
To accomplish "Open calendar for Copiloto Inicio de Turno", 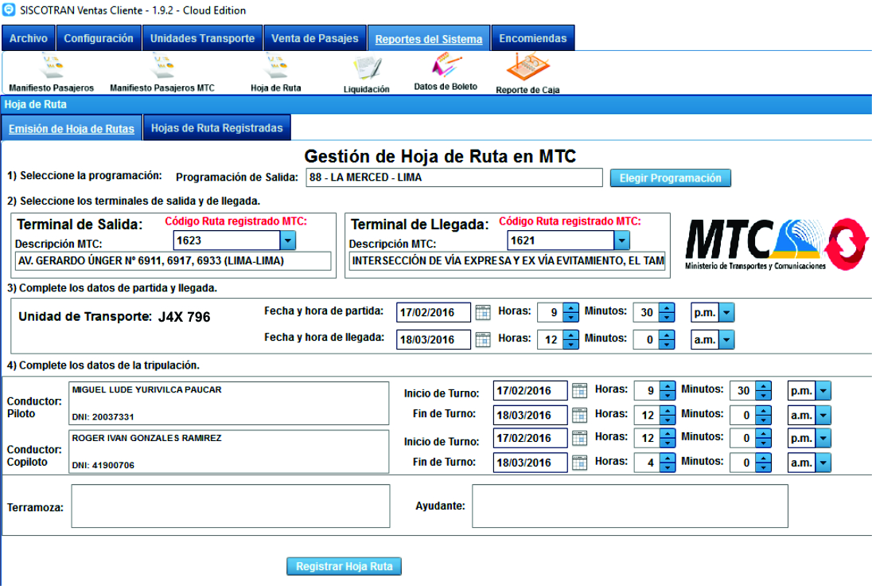I will pos(579,438).
